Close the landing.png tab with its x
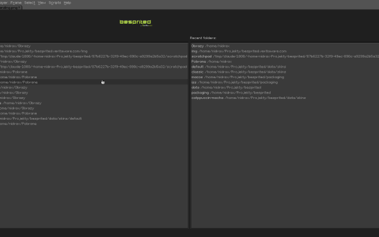This screenshot has width=379, height=237. pyautogui.click(x=20, y=8)
